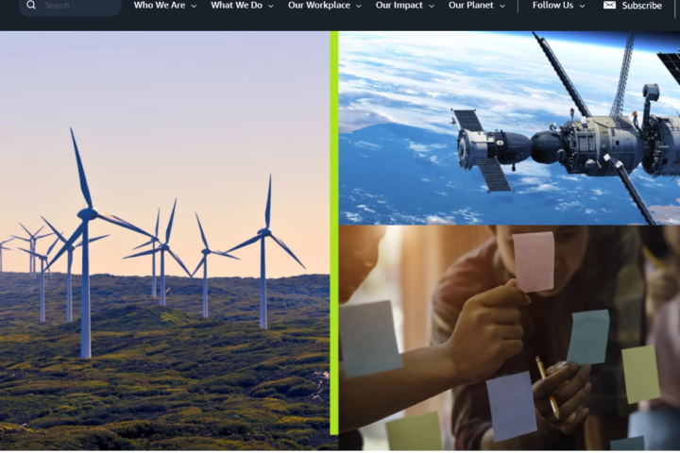Open the sticky notes brainstorming image

tap(509, 338)
